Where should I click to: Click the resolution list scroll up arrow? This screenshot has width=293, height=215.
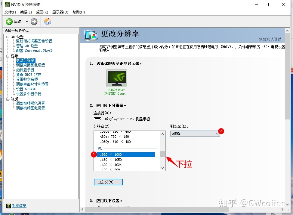[162, 134]
